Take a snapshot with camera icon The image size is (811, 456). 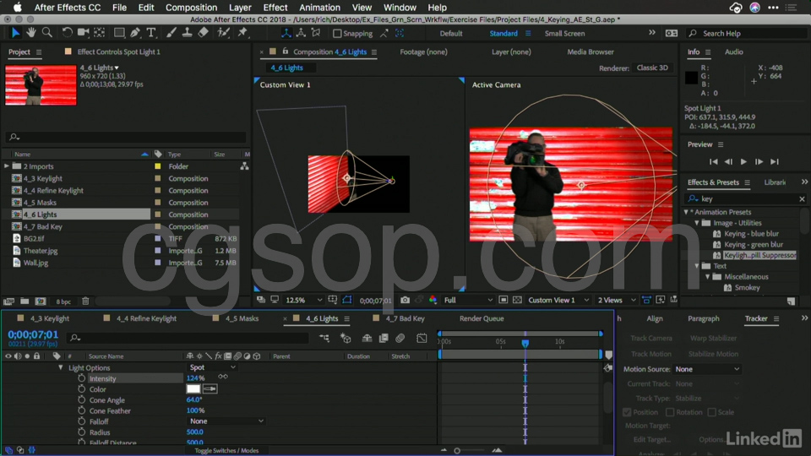point(405,300)
